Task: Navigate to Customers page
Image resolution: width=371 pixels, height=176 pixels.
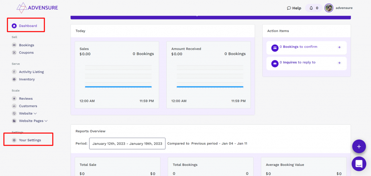Action: pos(28,106)
